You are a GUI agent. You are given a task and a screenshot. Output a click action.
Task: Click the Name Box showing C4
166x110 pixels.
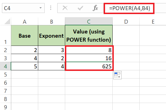(x=23, y=8)
